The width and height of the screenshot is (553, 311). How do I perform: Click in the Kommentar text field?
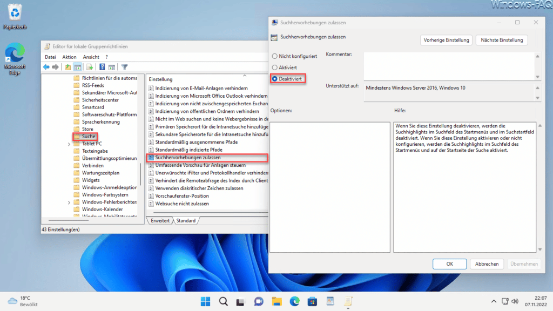pyautogui.click(x=449, y=66)
